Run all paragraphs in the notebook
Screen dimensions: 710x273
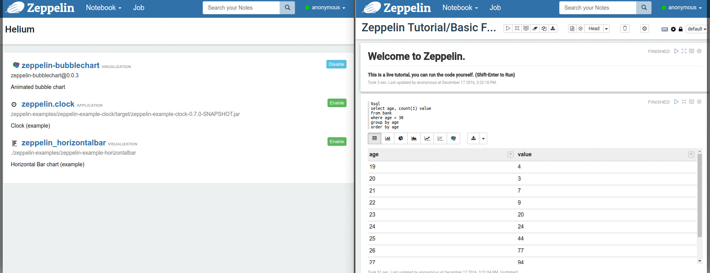(508, 29)
